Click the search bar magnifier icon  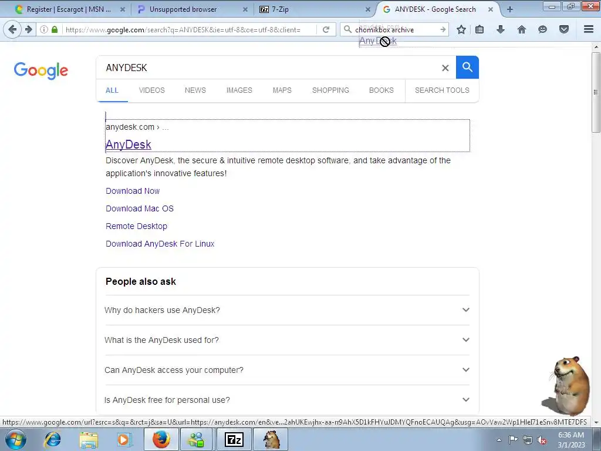(347, 29)
